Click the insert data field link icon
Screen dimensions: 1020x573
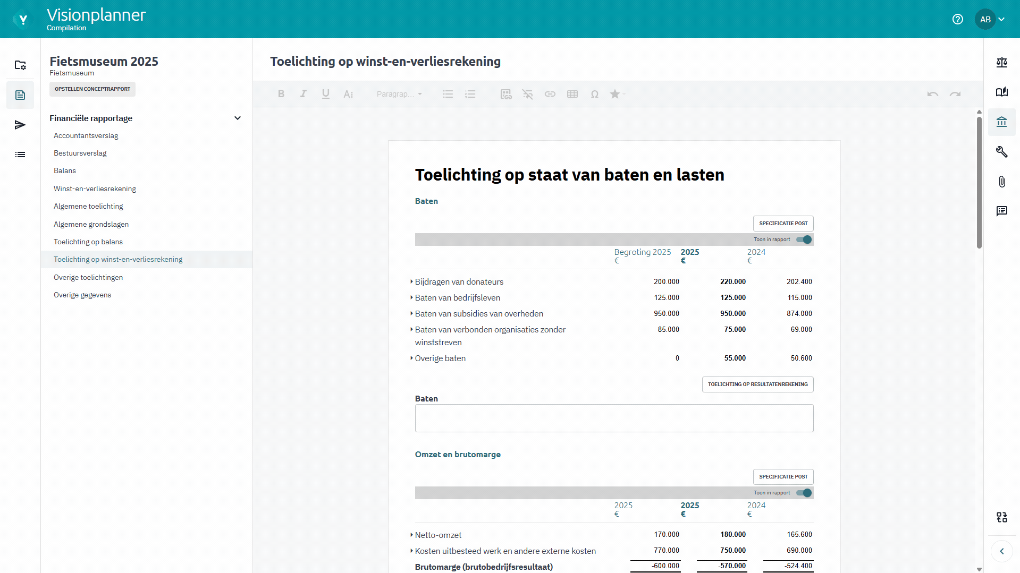pos(506,94)
